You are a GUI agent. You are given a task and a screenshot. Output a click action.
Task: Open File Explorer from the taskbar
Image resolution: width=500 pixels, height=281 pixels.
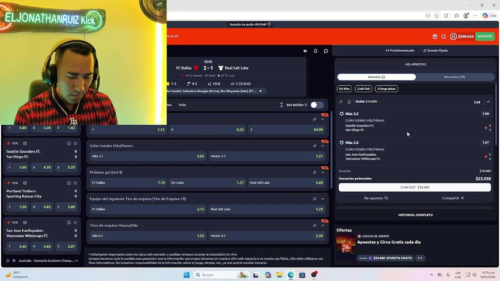pos(279,275)
